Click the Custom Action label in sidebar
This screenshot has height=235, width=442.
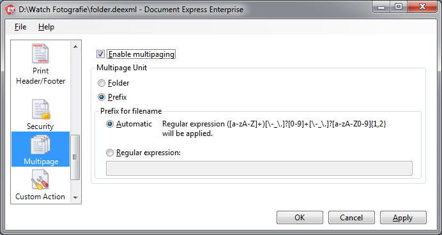(40, 197)
